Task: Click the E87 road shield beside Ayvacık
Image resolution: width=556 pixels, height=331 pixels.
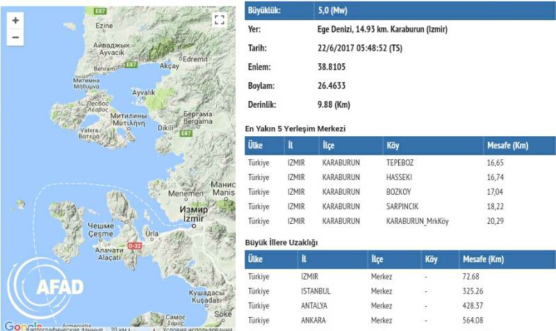Action: click(x=129, y=65)
